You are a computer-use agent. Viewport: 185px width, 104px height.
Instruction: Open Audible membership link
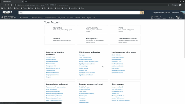point(118,66)
